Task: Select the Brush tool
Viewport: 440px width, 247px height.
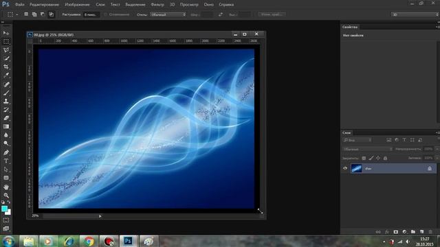Action: coord(6,93)
